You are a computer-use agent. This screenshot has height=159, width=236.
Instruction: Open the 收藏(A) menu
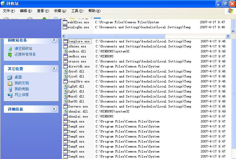[x=60, y=11]
